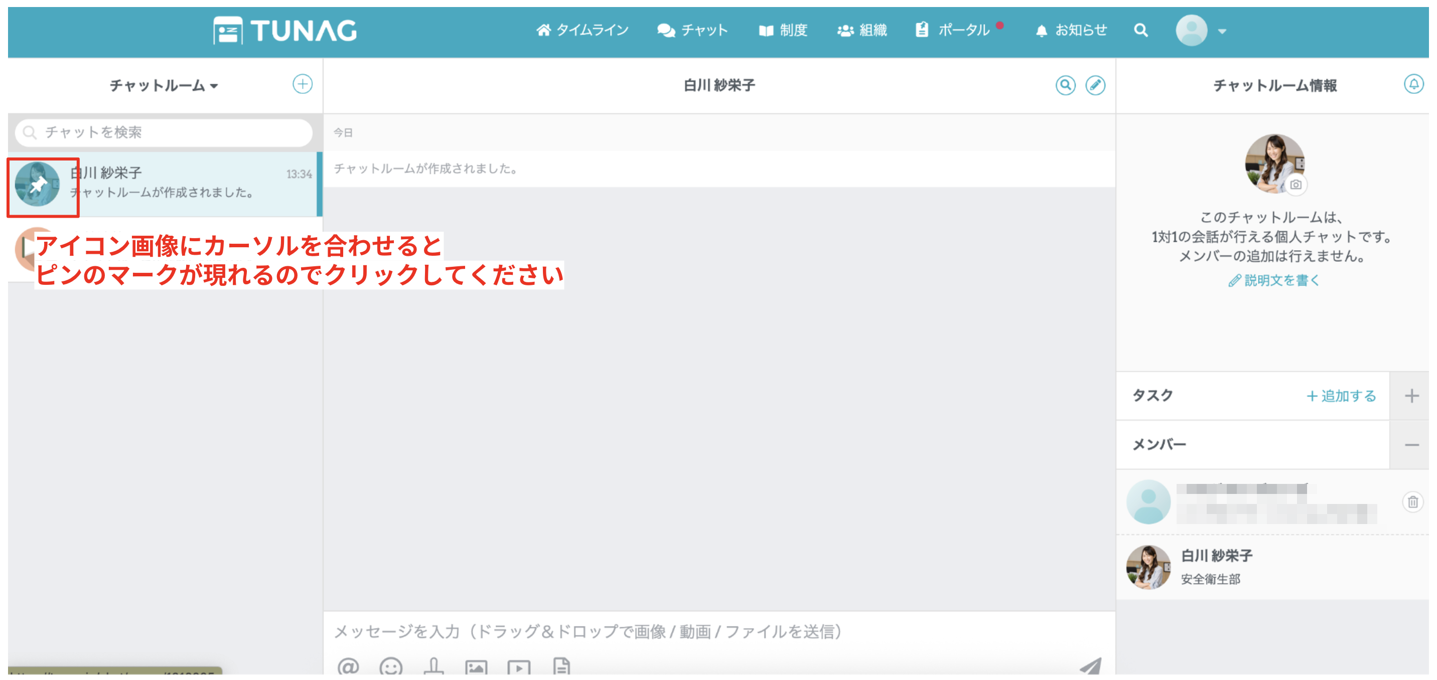Expand the タスク section with plus
This screenshot has height=680, width=1437.
[x=1411, y=396]
